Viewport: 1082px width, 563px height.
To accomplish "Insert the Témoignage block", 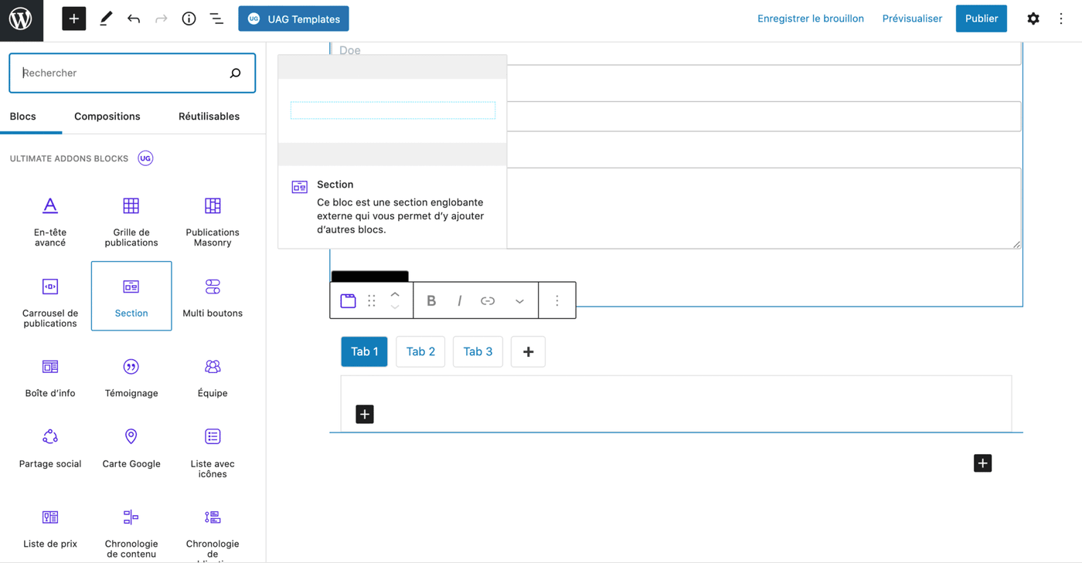I will (131, 378).
